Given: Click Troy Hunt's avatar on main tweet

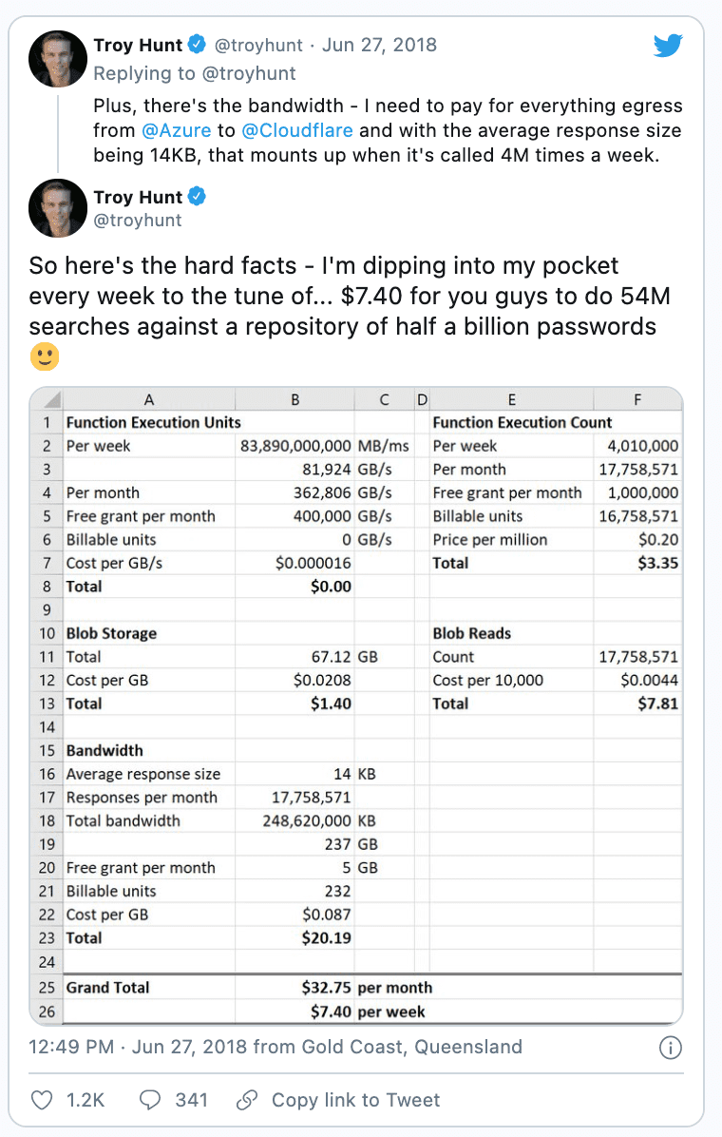Looking at the screenshot, I should 58,208.
